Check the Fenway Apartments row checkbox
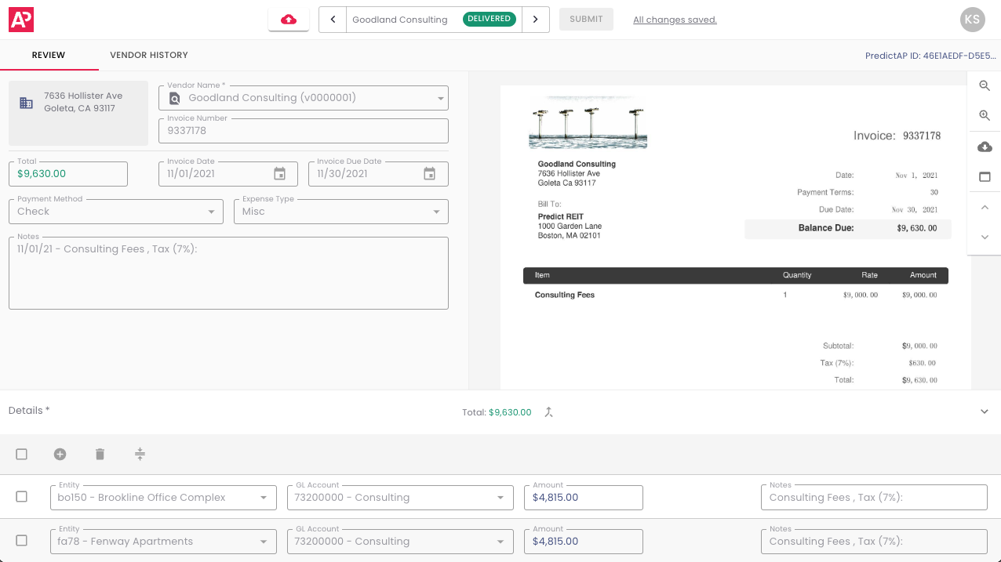This screenshot has height=562, width=1001. point(21,541)
